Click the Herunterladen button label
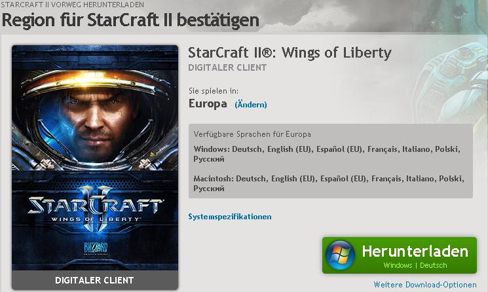 [x=415, y=251]
